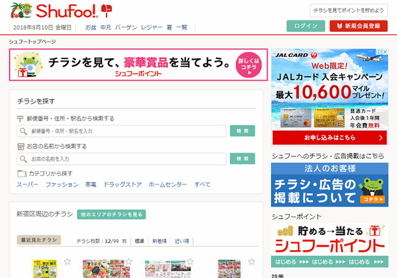The width and height of the screenshot is (397, 278).
Task: Click the postal mark icon beside 郵便番号 label
Action: pyautogui.click(x=20, y=118)
